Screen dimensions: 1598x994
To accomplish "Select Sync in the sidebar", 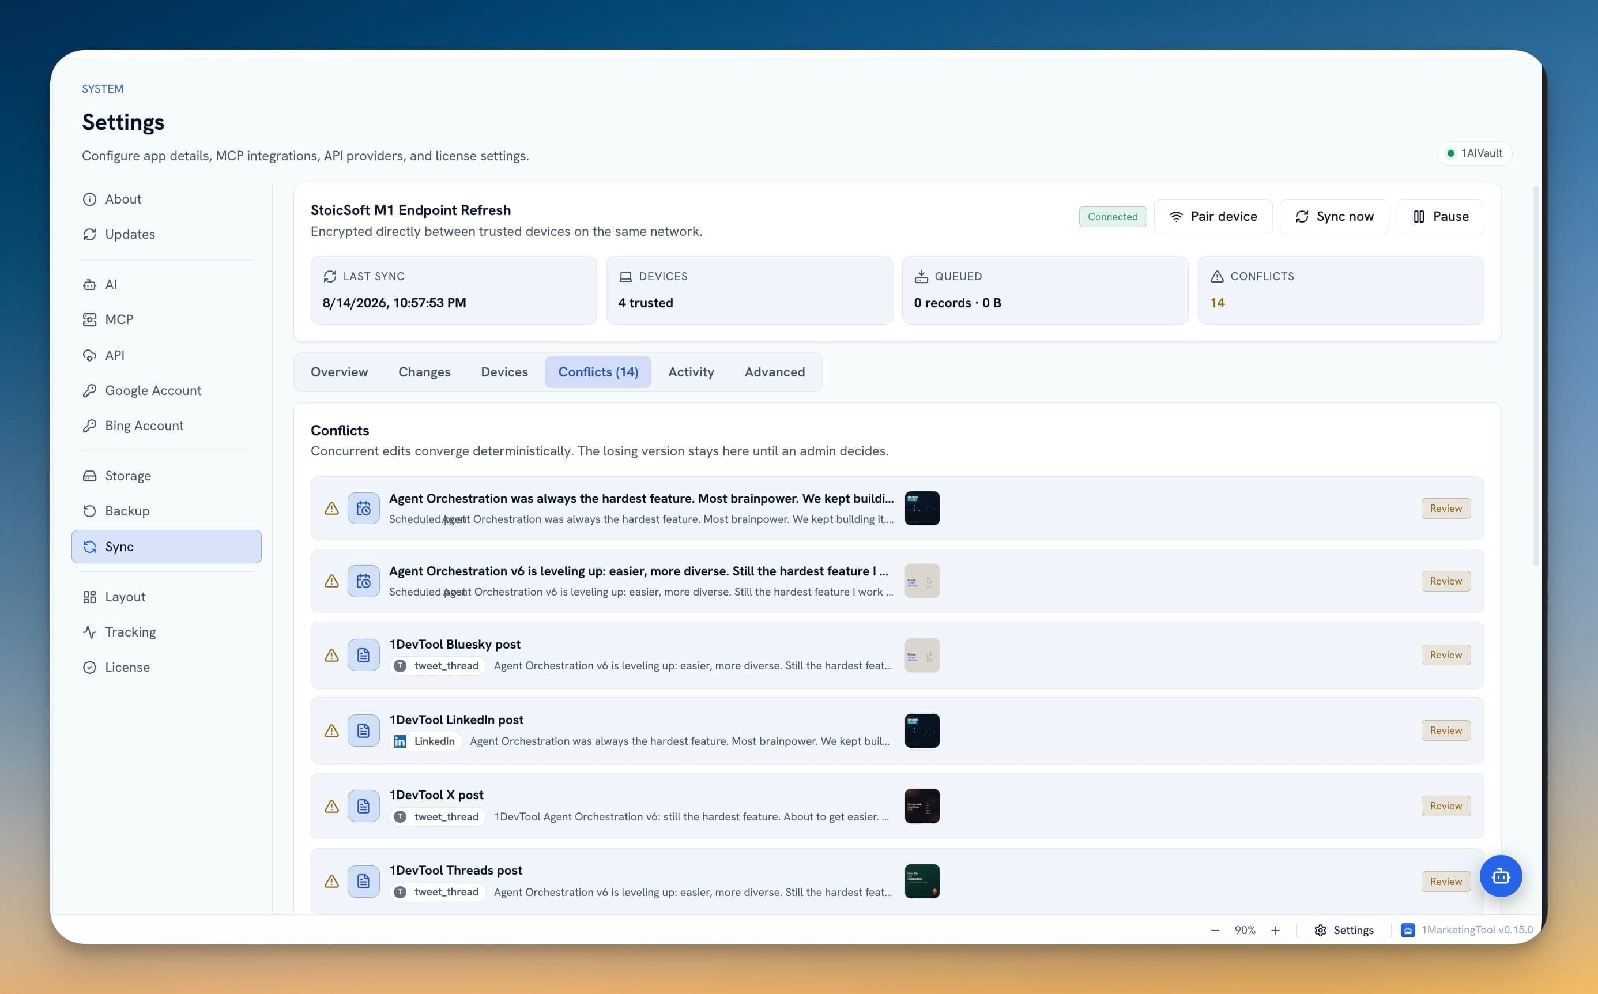I will click(x=166, y=547).
